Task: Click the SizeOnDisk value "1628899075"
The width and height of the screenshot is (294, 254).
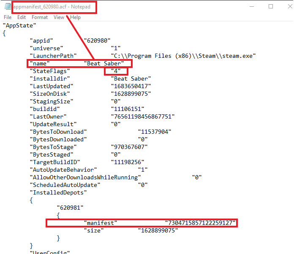Action: pyautogui.click(x=131, y=94)
